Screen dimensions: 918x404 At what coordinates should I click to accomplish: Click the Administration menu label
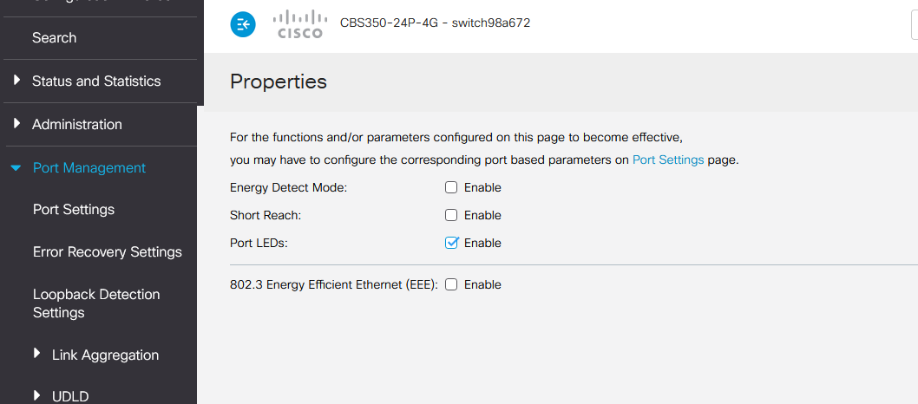(76, 125)
